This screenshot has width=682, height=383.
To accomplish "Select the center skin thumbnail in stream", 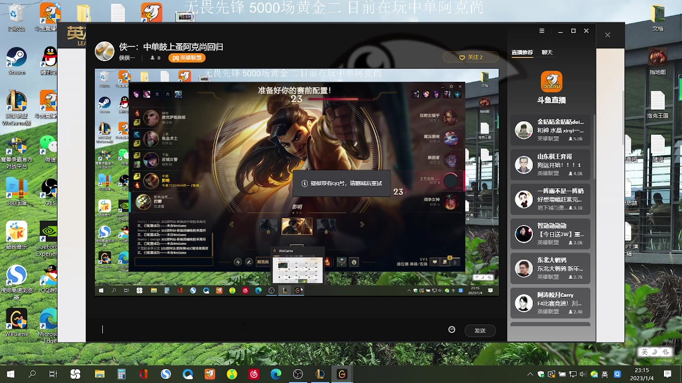I will pyautogui.click(x=297, y=226).
